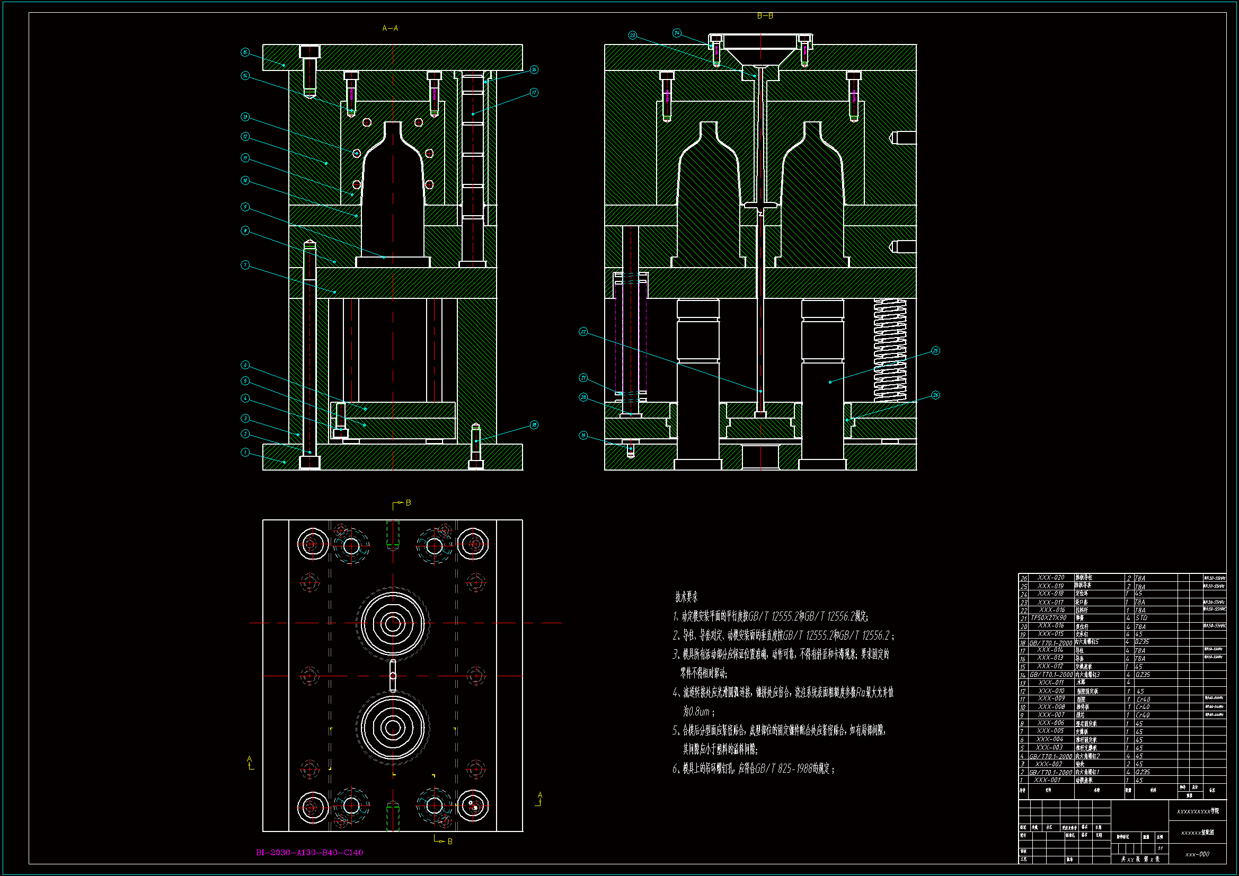Select balloon 9 beside section A-A

point(245,207)
